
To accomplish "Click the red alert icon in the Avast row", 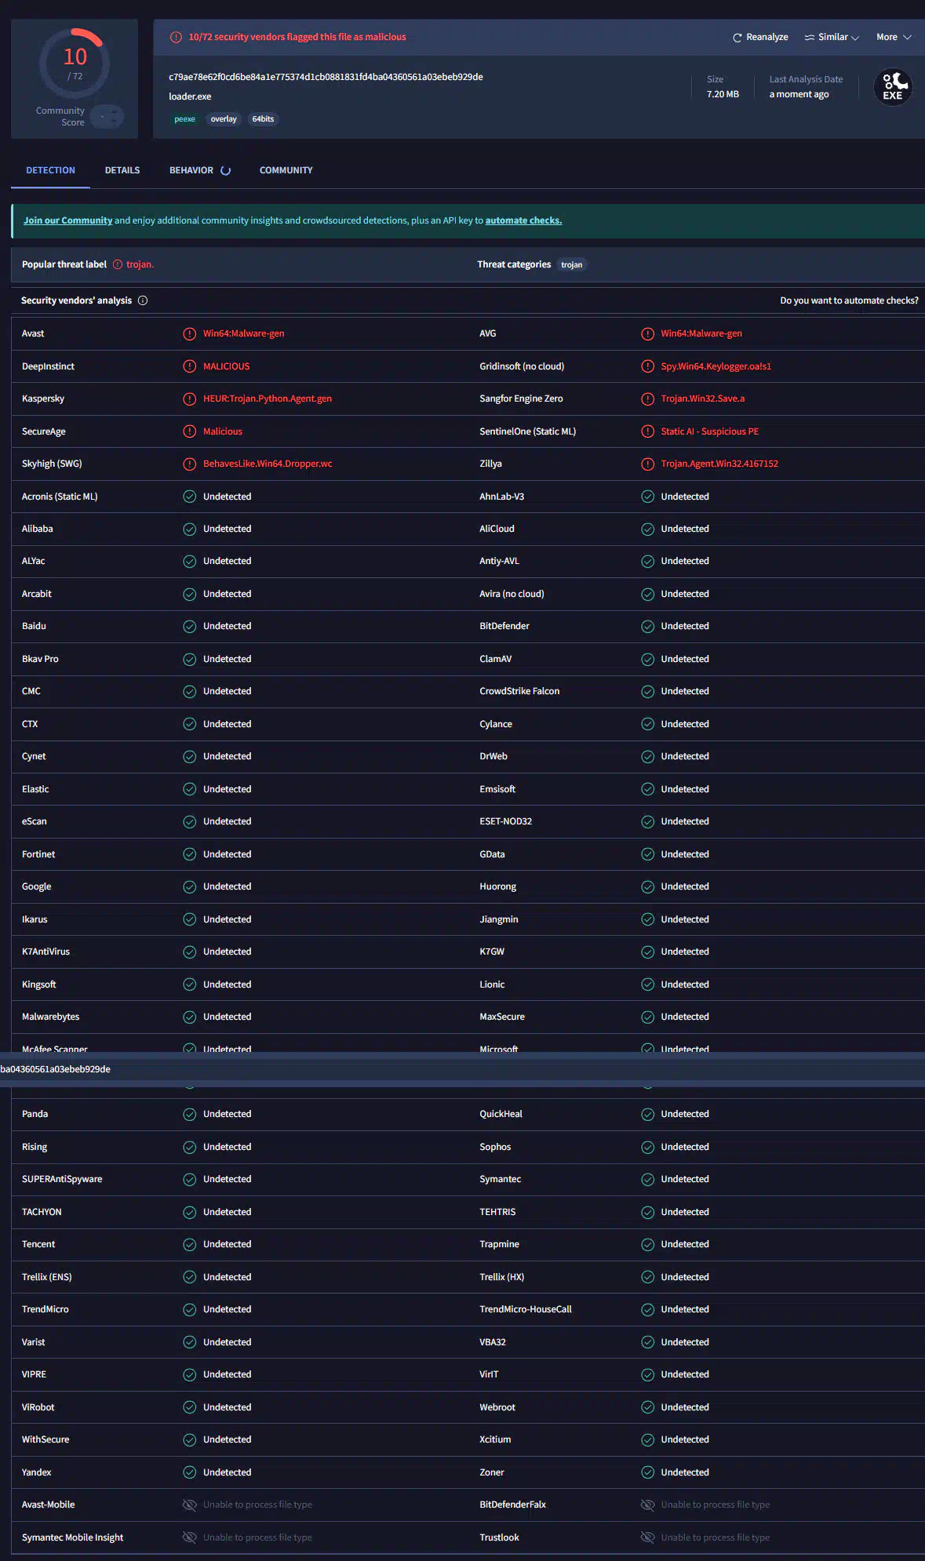I will click(x=189, y=333).
